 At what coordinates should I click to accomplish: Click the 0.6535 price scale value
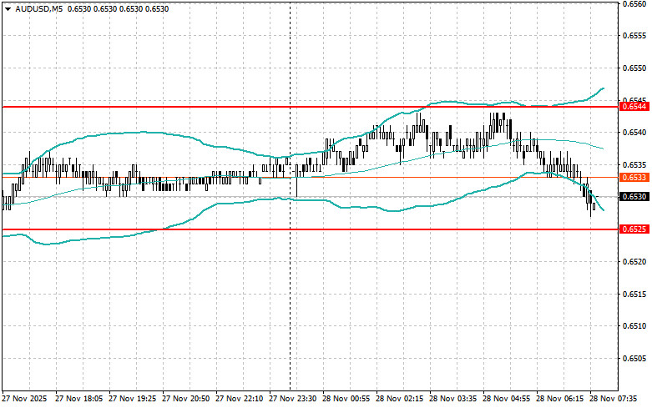click(634, 165)
